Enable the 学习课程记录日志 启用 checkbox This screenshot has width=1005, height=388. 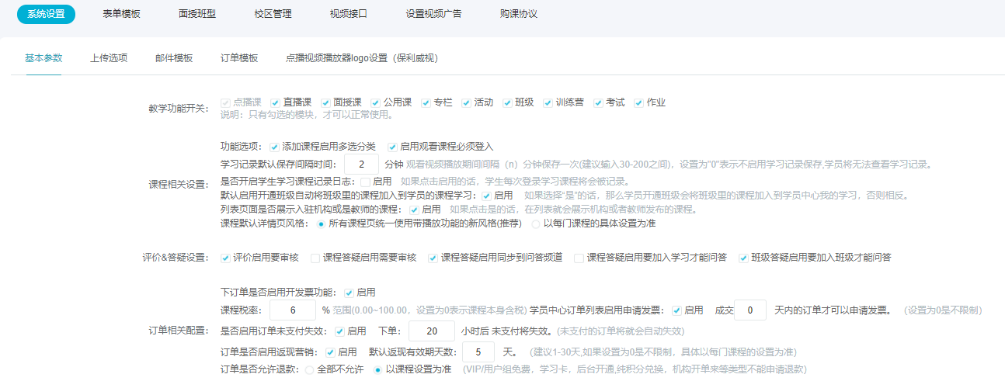[365, 182]
